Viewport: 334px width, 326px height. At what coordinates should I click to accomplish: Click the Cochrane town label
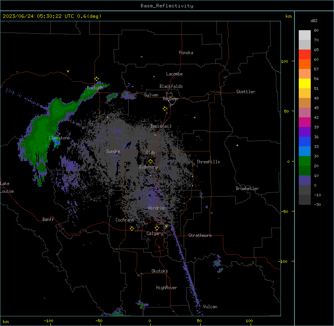pyautogui.click(x=125, y=220)
